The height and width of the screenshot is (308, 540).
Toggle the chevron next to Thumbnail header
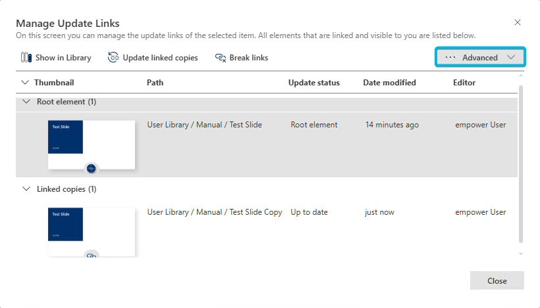point(25,82)
